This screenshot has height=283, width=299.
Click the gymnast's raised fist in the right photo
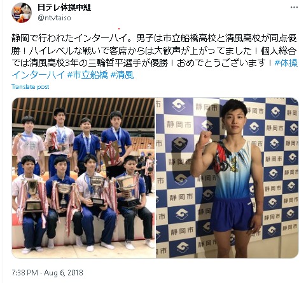[x=204, y=138]
